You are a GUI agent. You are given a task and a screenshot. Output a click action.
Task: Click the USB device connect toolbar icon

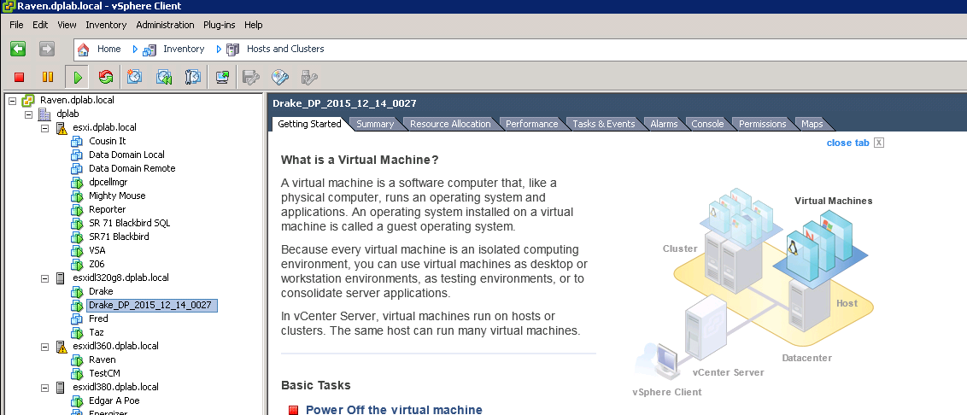click(x=309, y=77)
